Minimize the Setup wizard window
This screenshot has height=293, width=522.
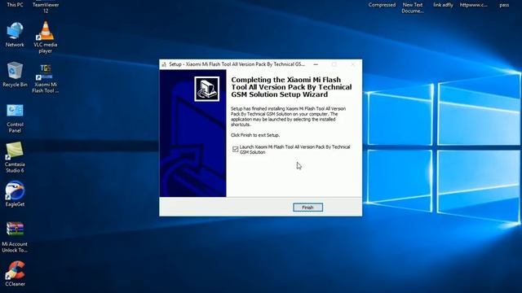[316, 64]
